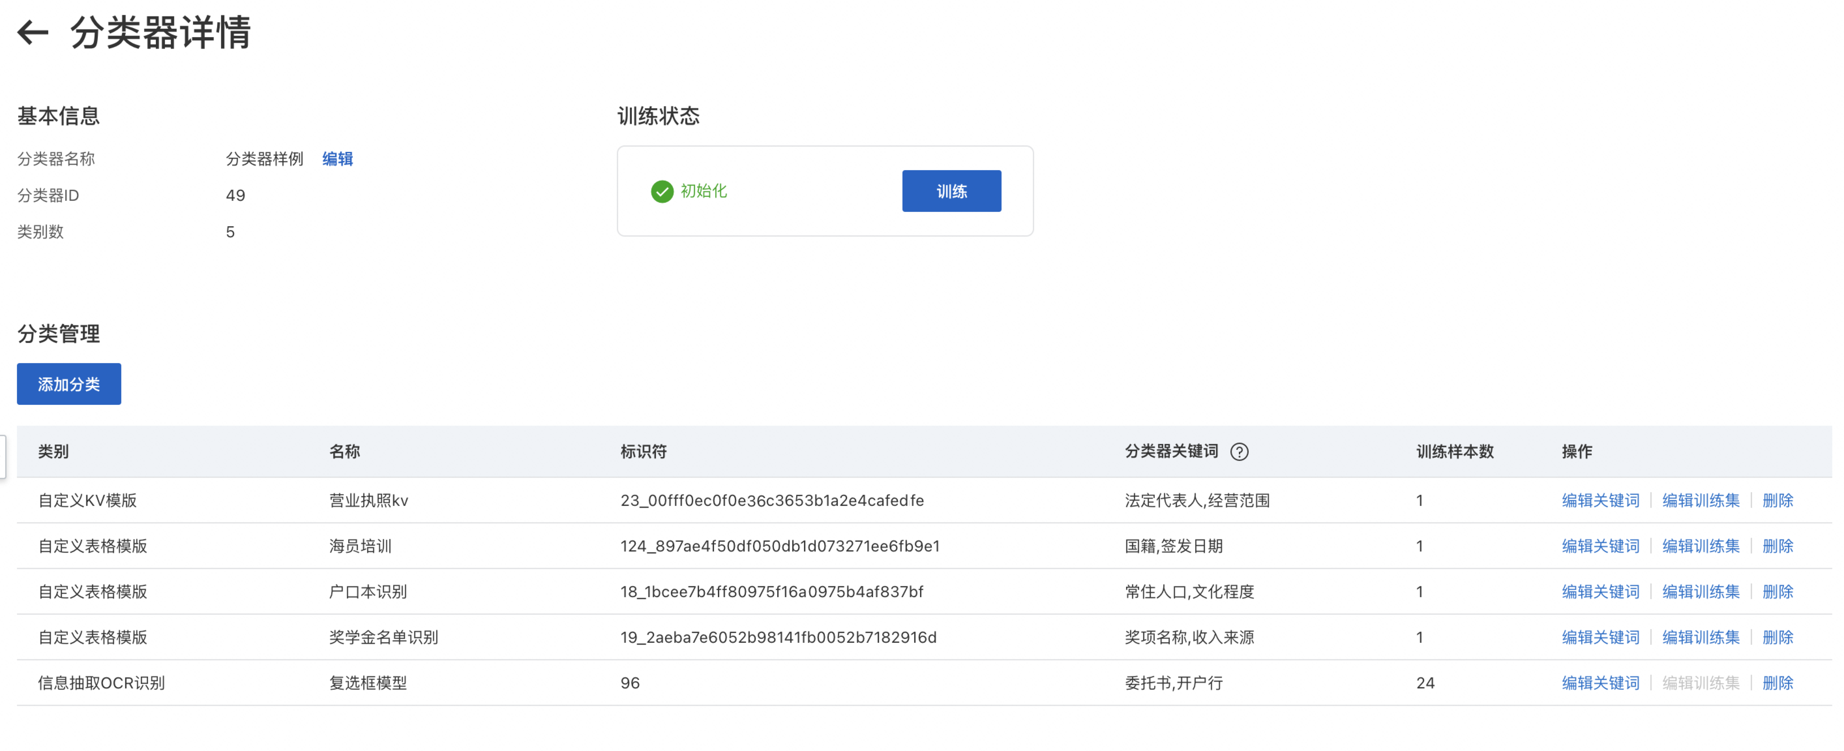Click the 初始化 status label
Image resolution: width=1844 pixels, height=751 pixels.
coord(704,191)
